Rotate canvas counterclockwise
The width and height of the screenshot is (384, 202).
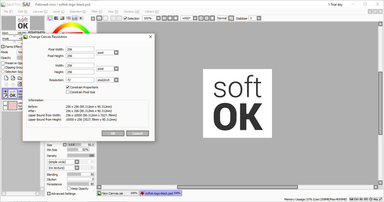(x=201, y=18)
